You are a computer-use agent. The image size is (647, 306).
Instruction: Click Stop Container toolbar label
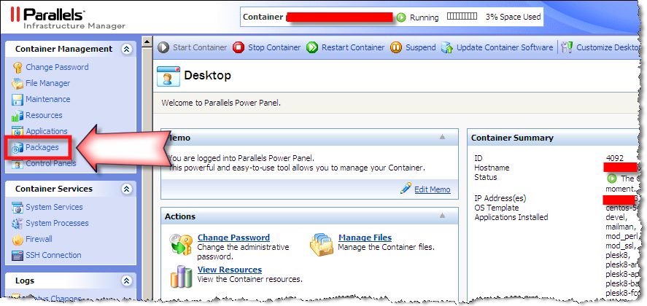point(274,47)
